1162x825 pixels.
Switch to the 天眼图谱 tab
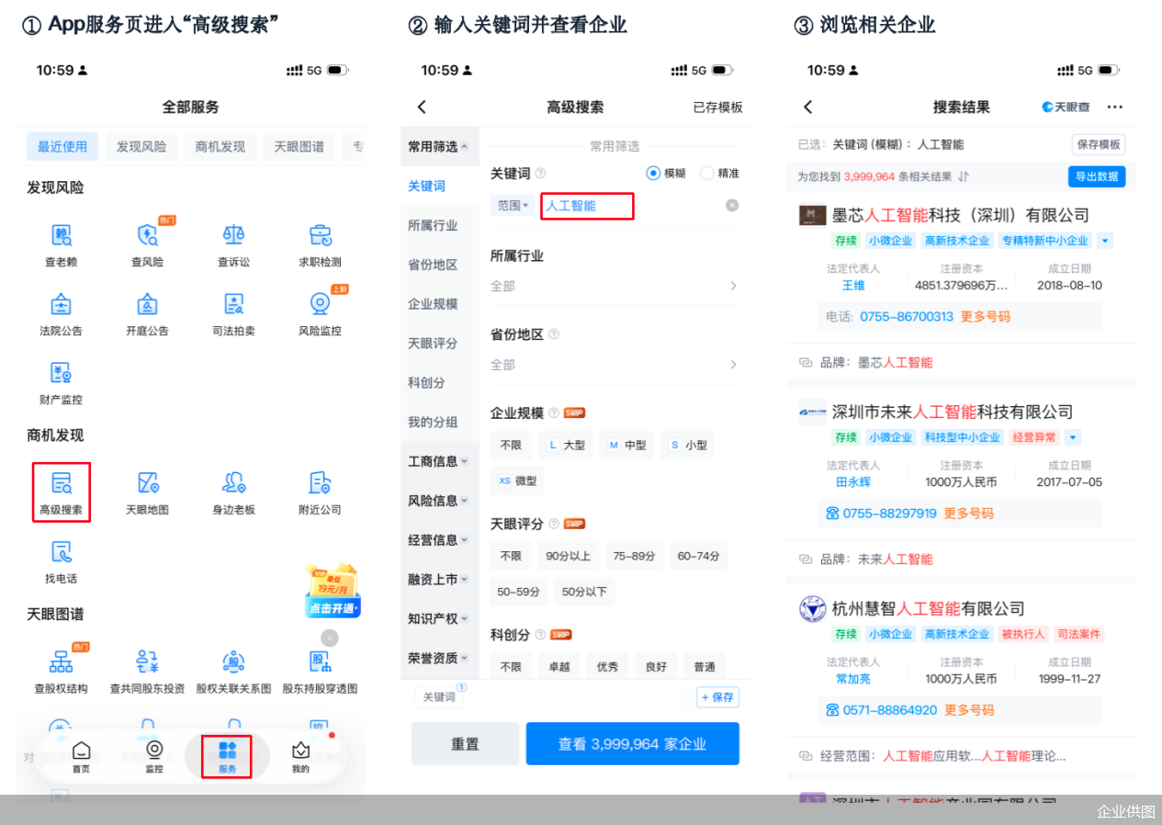click(299, 146)
